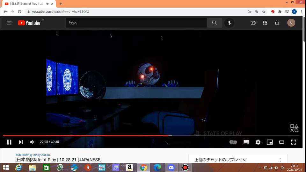Viewport: 306px width, 172px height.
Task: Expand the top chat replay dropdown
Action: tap(220, 160)
